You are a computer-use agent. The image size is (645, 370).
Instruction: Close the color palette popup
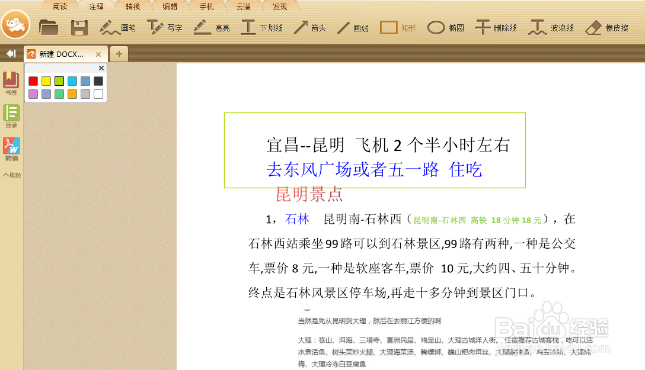(101, 68)
